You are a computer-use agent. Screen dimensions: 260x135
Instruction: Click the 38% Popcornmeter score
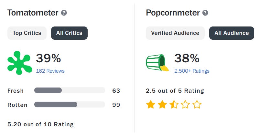tap(187, 58)
